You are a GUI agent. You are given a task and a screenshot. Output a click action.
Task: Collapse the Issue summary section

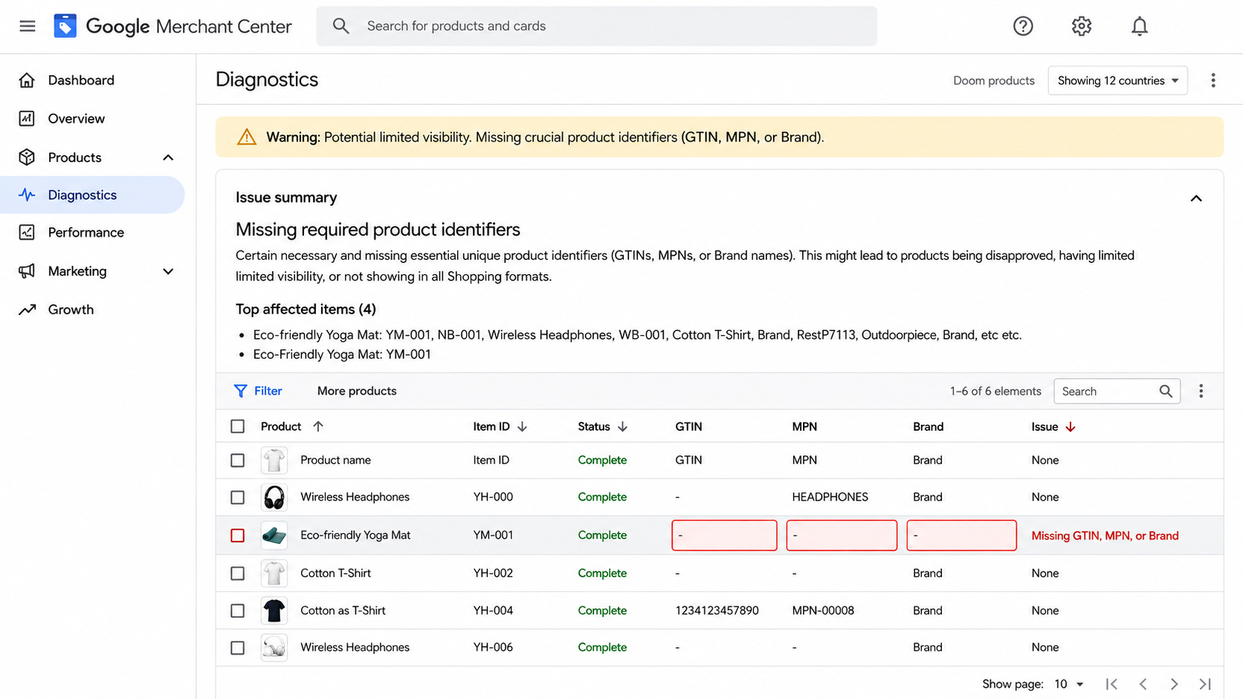(1195, 198)
